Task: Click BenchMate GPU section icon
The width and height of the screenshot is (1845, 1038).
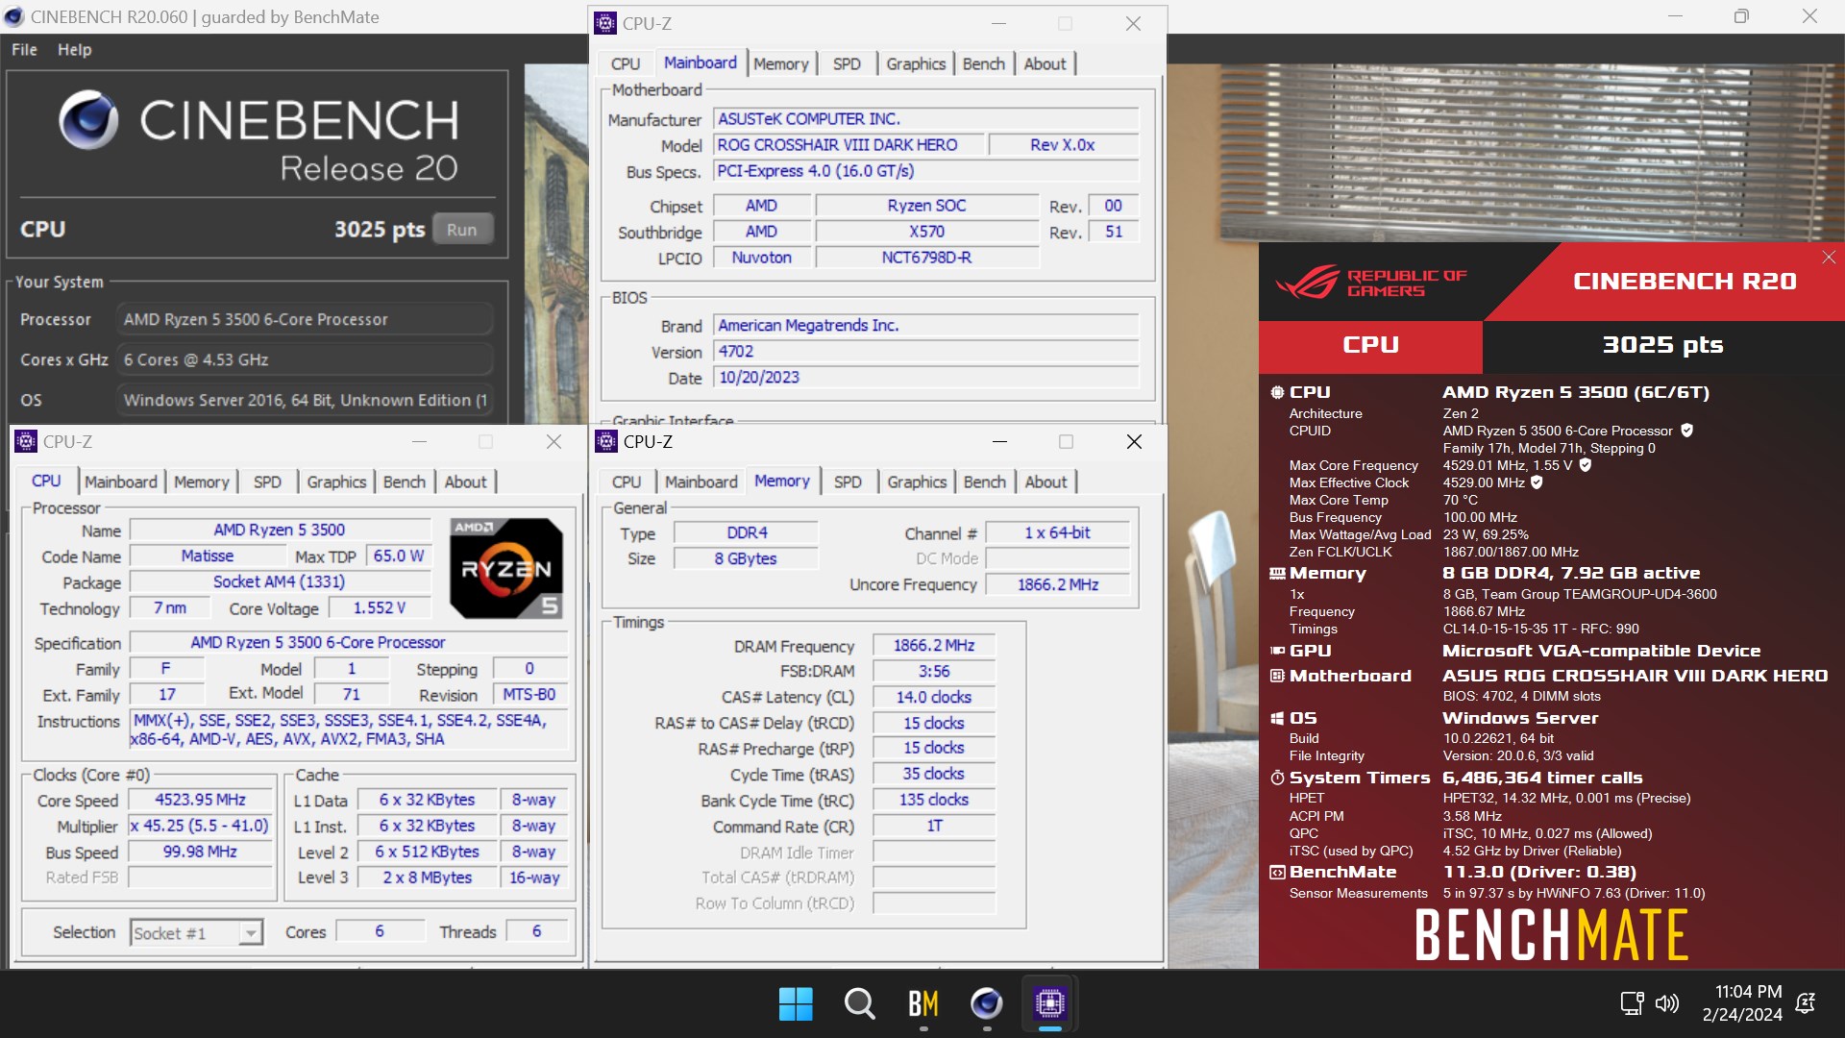Action: [x=1277, y=651]
